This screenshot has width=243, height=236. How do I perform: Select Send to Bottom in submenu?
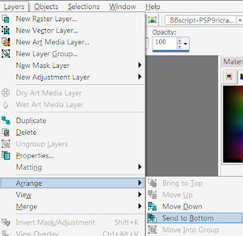[x=194, y=218]
